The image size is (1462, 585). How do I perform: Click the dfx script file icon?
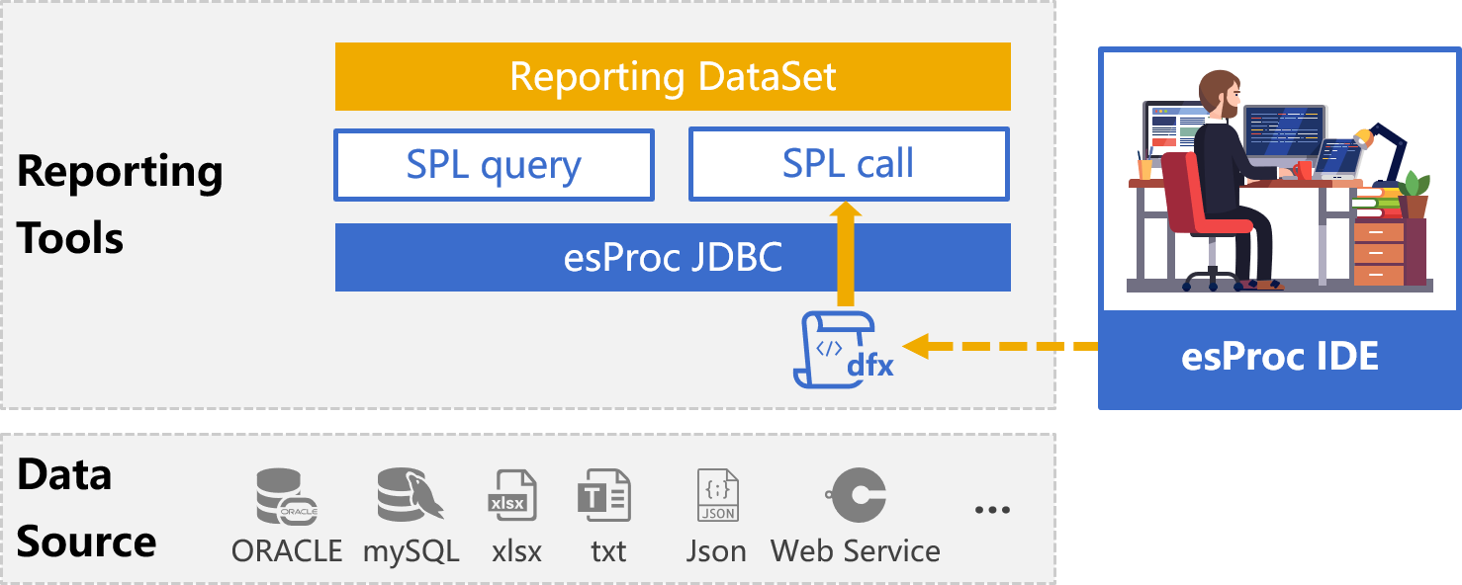click(843, 349)
